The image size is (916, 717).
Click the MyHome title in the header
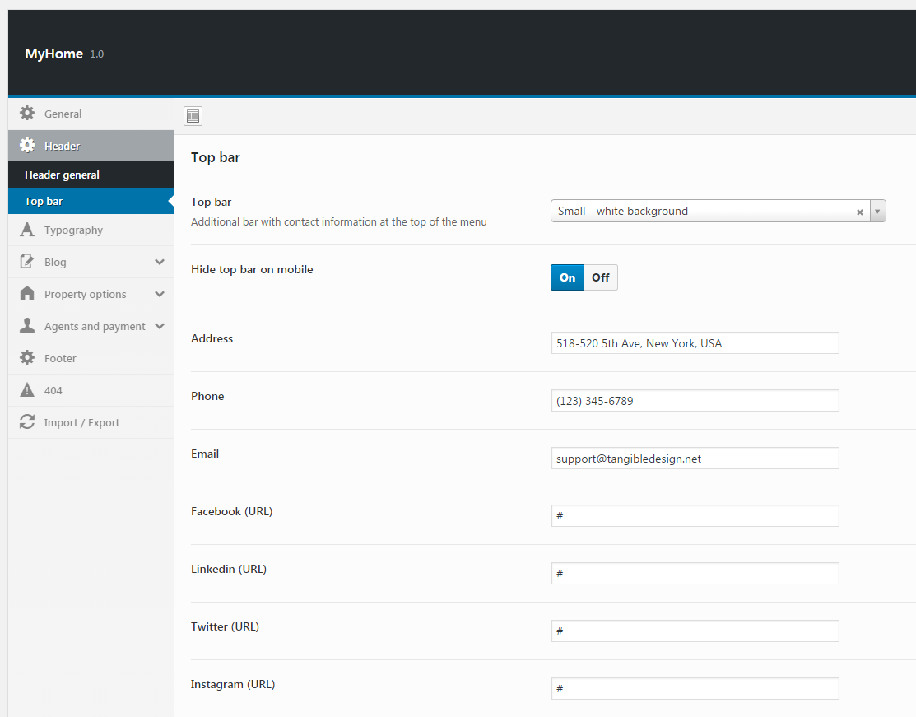[53, 54]
